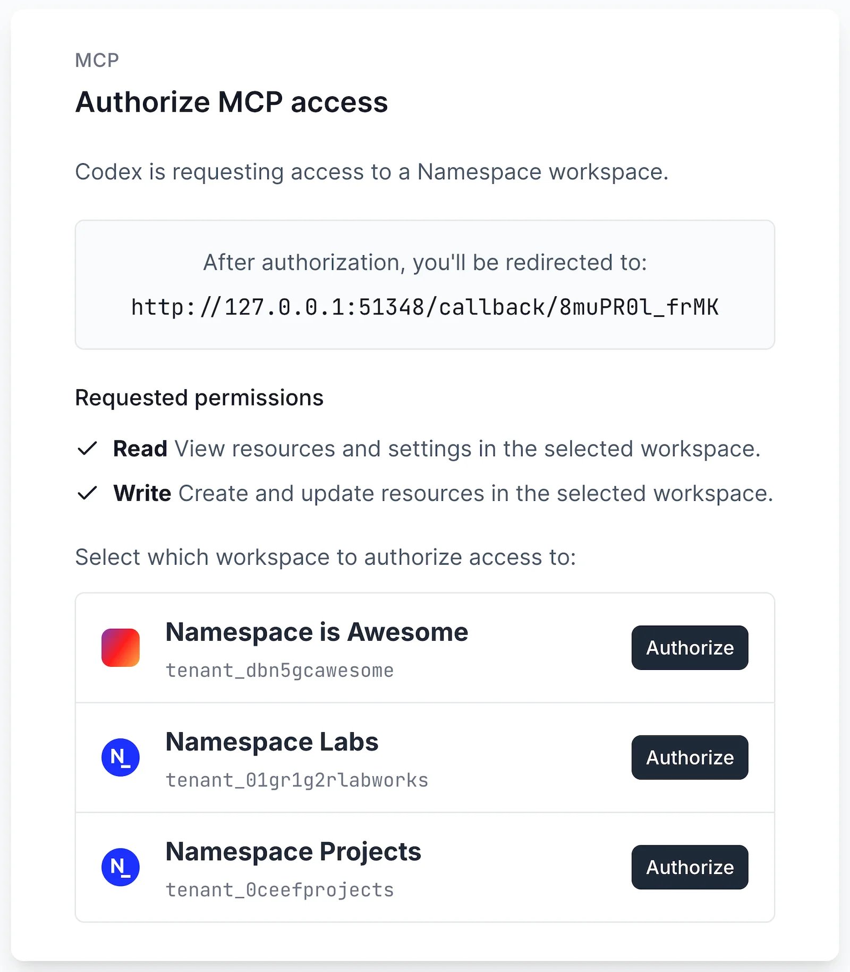Authorize the Namespace is Awesome workspace
The width and height of the screenshot is (850, 972).
pos(690,648)
